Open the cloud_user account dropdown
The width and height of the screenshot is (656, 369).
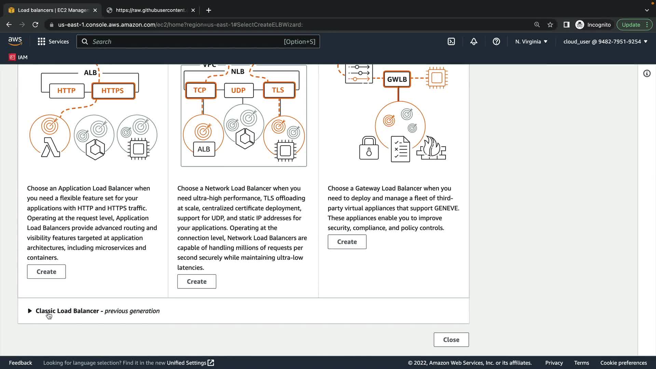[x=605, y=42]
